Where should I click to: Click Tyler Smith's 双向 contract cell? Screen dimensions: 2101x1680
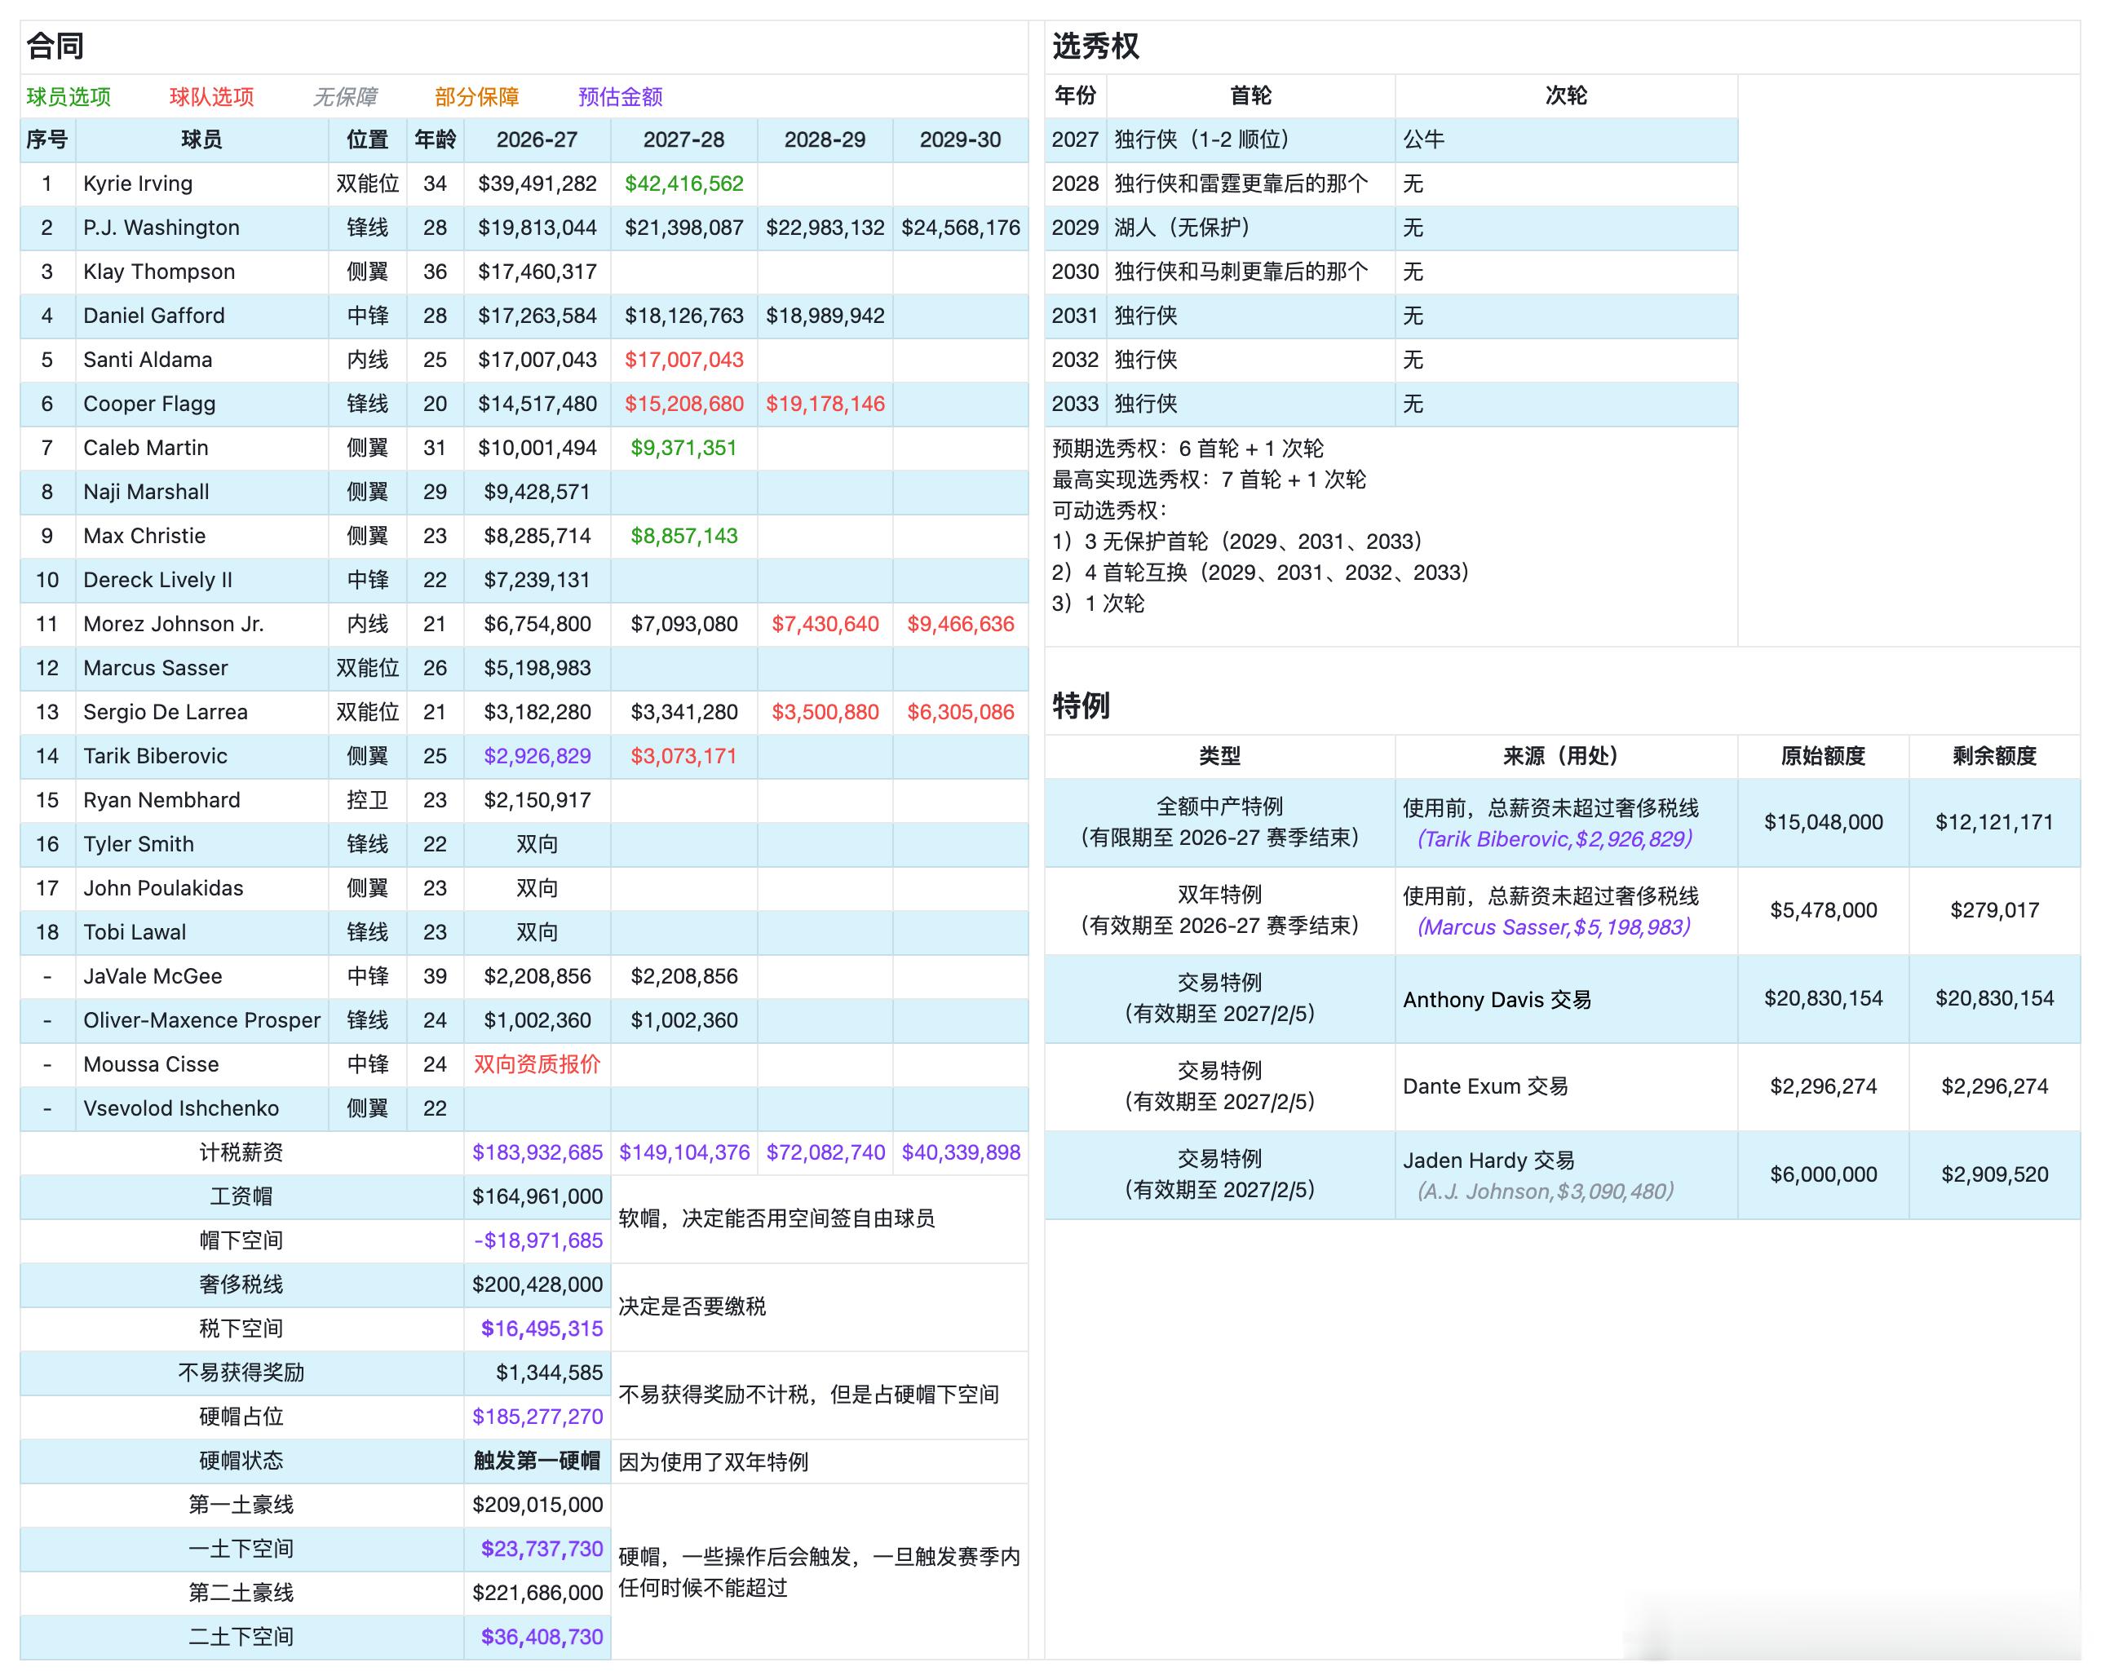tap(537, 844)
